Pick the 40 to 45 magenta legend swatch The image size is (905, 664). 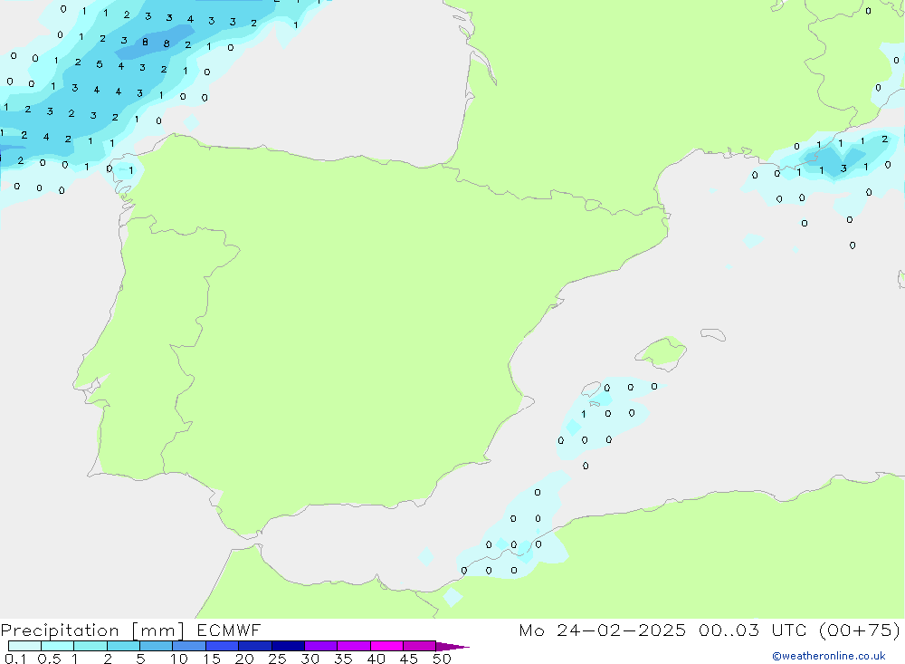click(x=386, y=646)
